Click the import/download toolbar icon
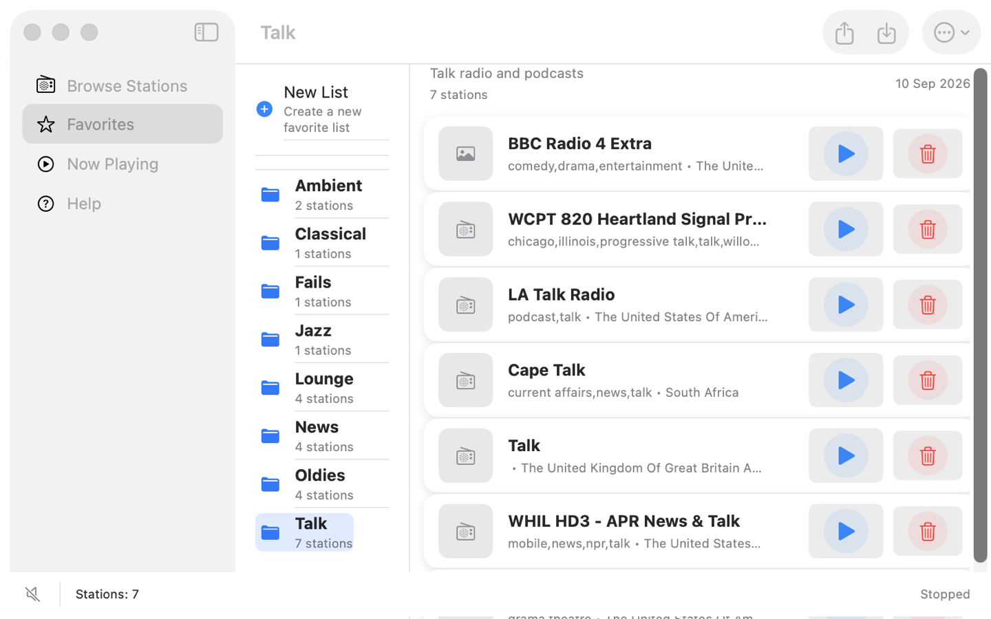Screen dimensions: 991x619 point(886,32)
